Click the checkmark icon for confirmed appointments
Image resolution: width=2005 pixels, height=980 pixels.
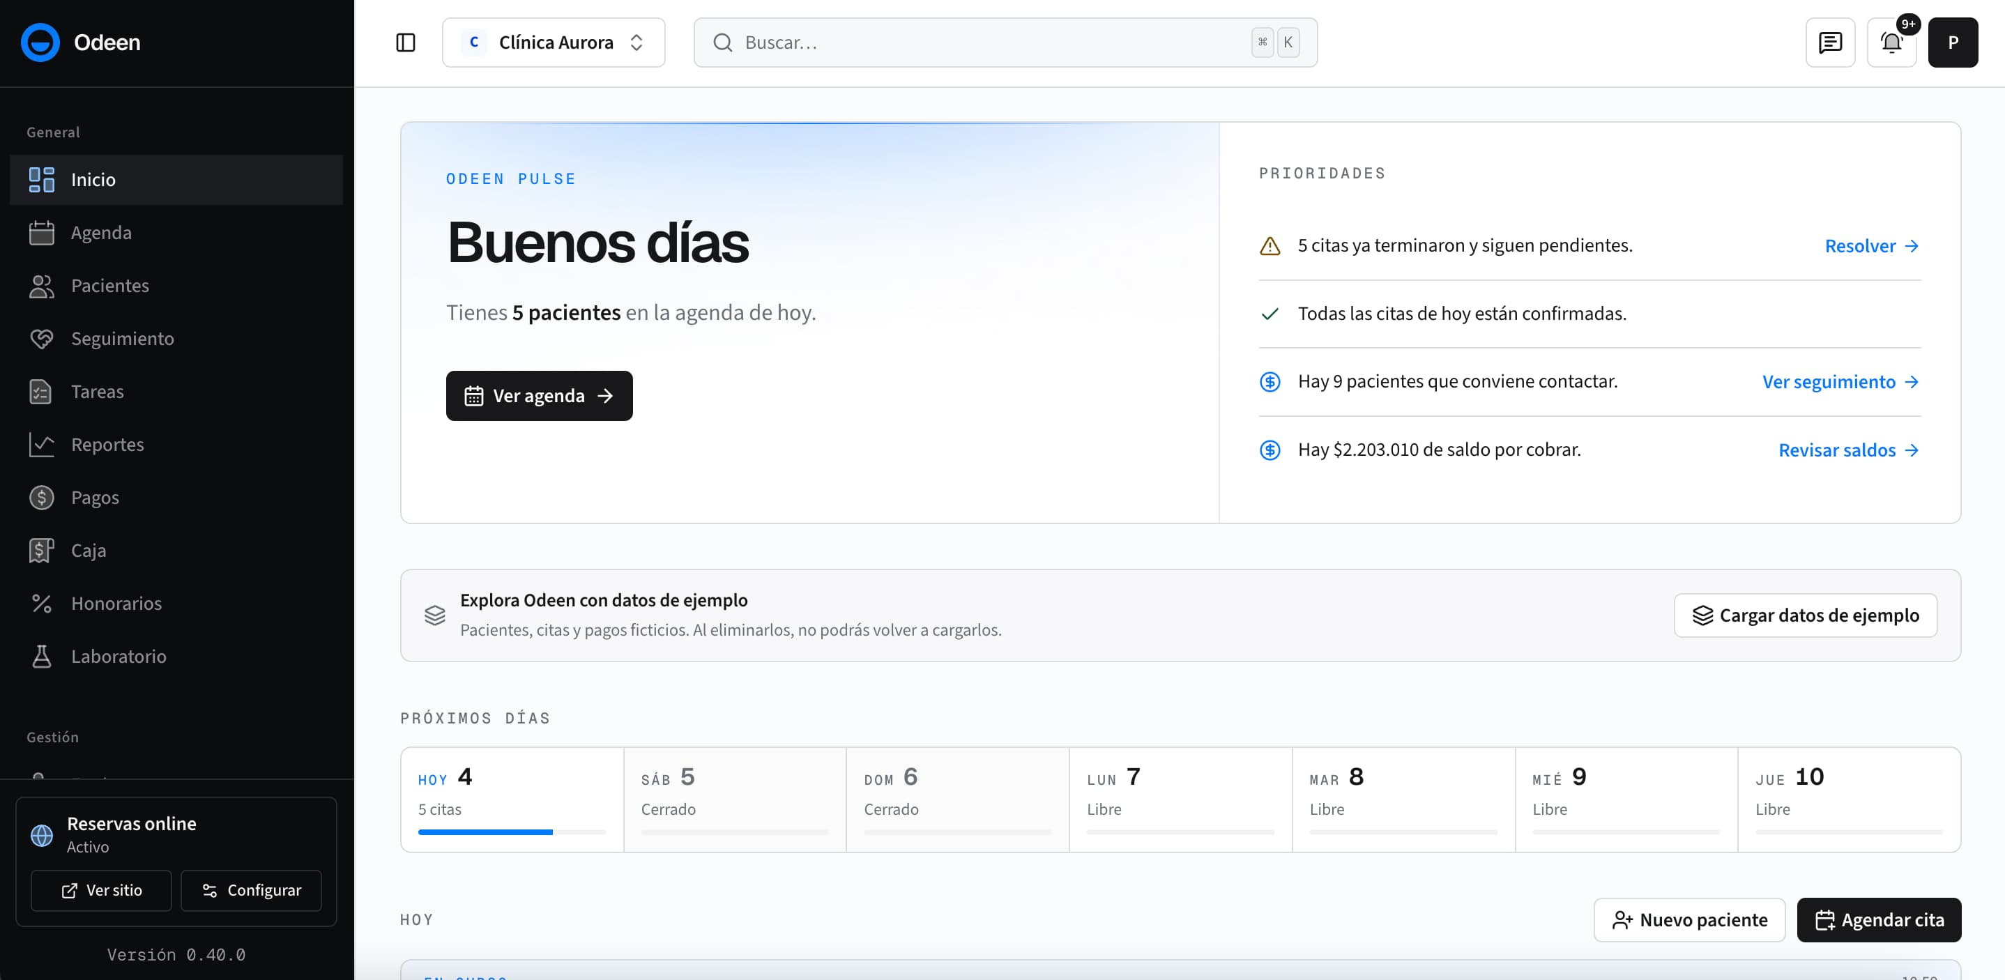click(1270, 314)
